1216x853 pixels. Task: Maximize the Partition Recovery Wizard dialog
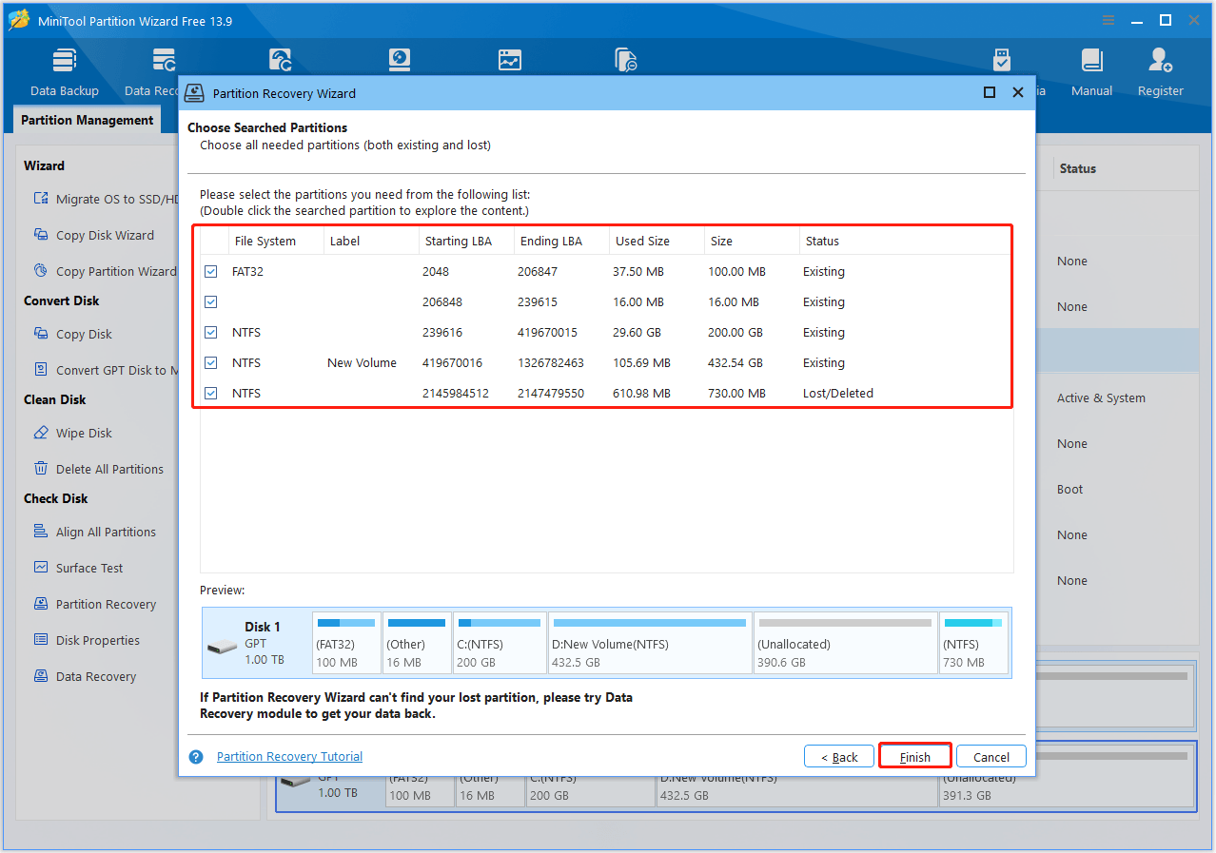tap(990, 92)
